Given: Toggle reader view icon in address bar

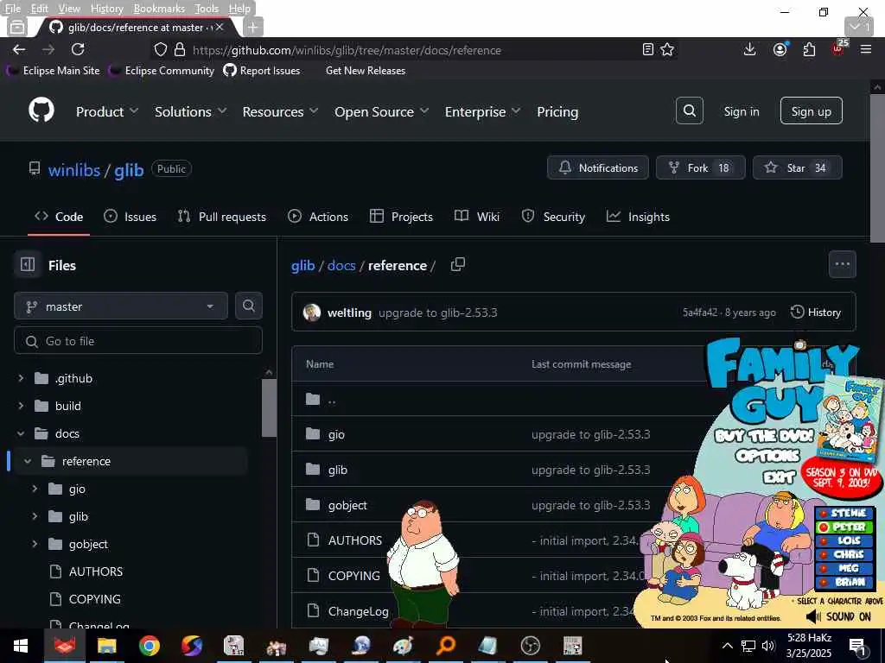Looking at the screenshot, I should pyautogui.click(x=648, y=49).
